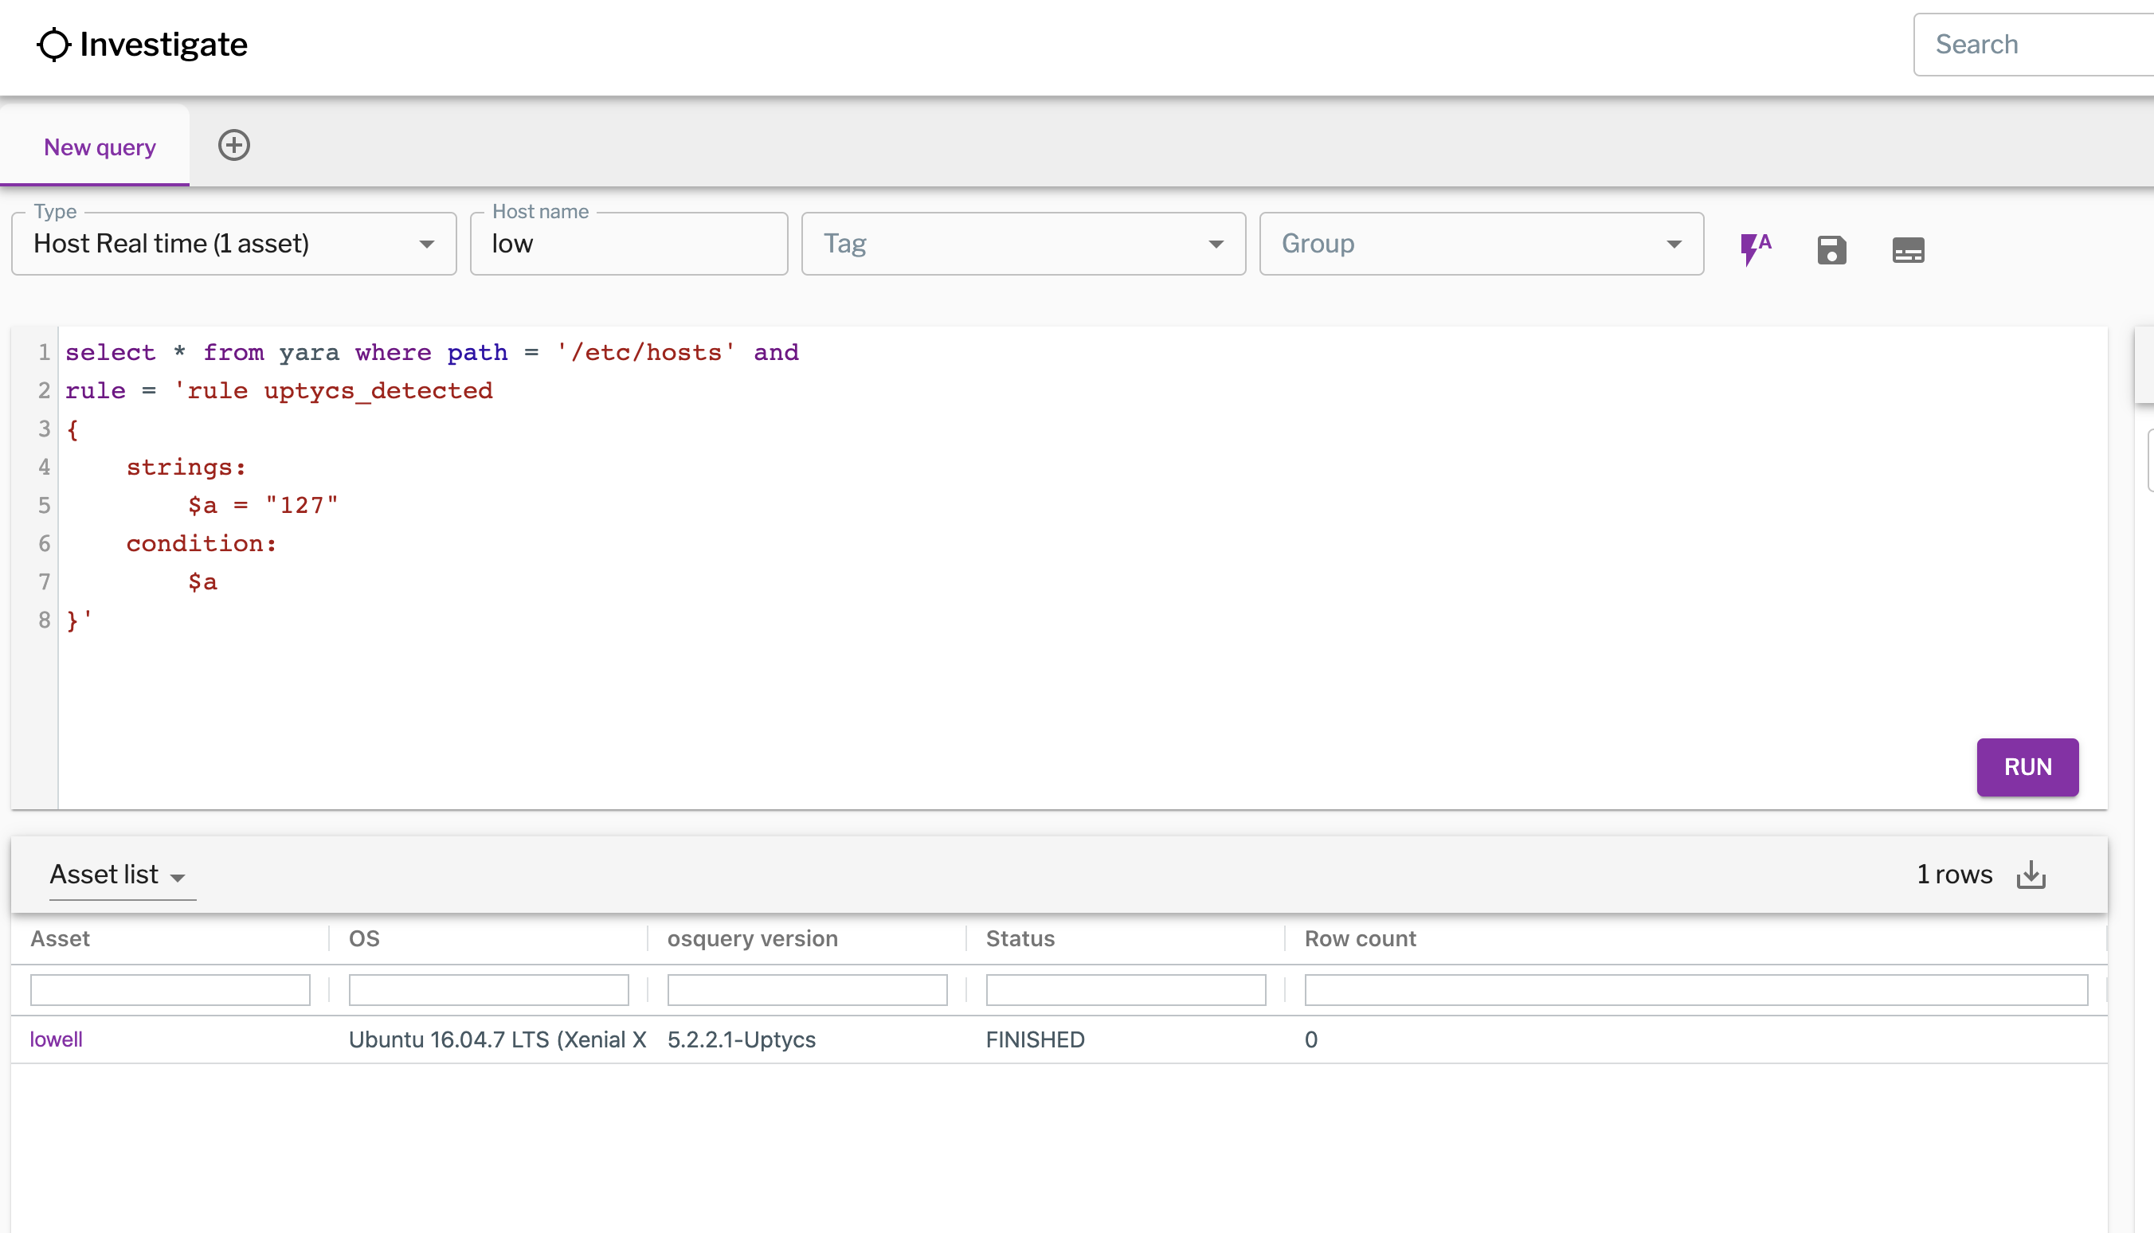Click the Asset column filter box
The image size is (2154, 1233).
tap(170, 989)
